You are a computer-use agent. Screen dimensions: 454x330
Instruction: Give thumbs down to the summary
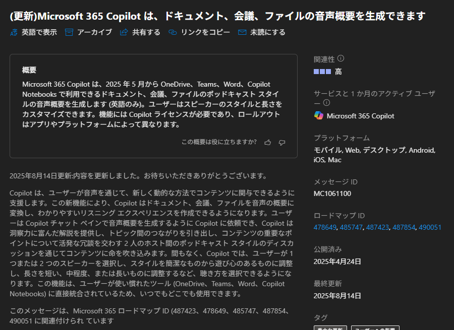click(282, 142)
